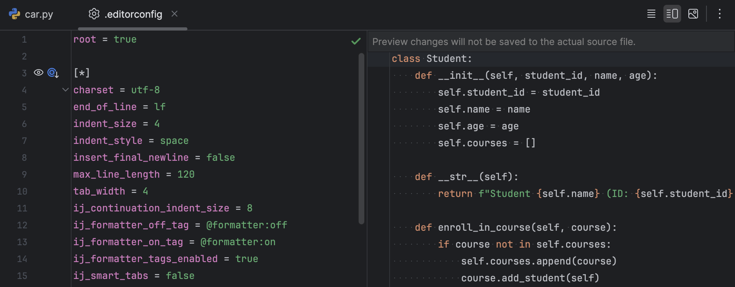Click line number 9 in the gutter
The image size is (735, 287).
[x=24, y=174]
